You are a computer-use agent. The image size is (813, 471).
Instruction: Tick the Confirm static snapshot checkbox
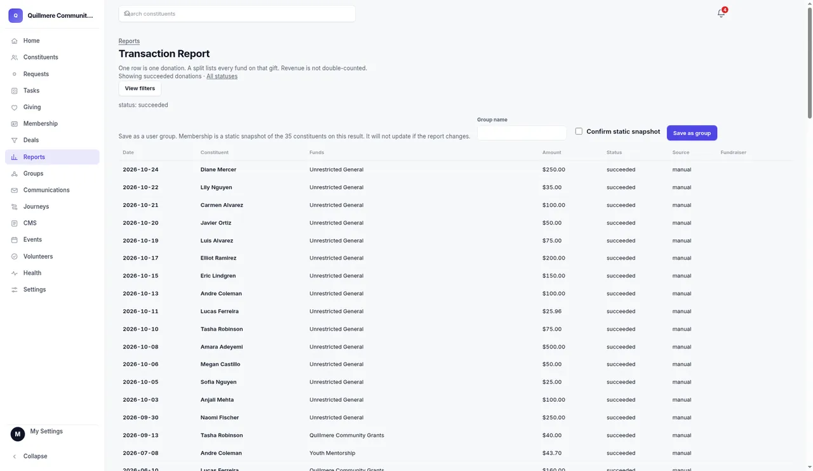579,131
